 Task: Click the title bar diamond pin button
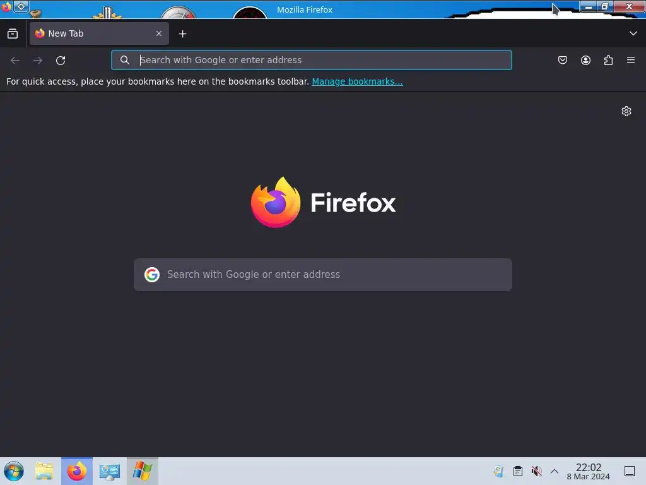coord(21,6)
